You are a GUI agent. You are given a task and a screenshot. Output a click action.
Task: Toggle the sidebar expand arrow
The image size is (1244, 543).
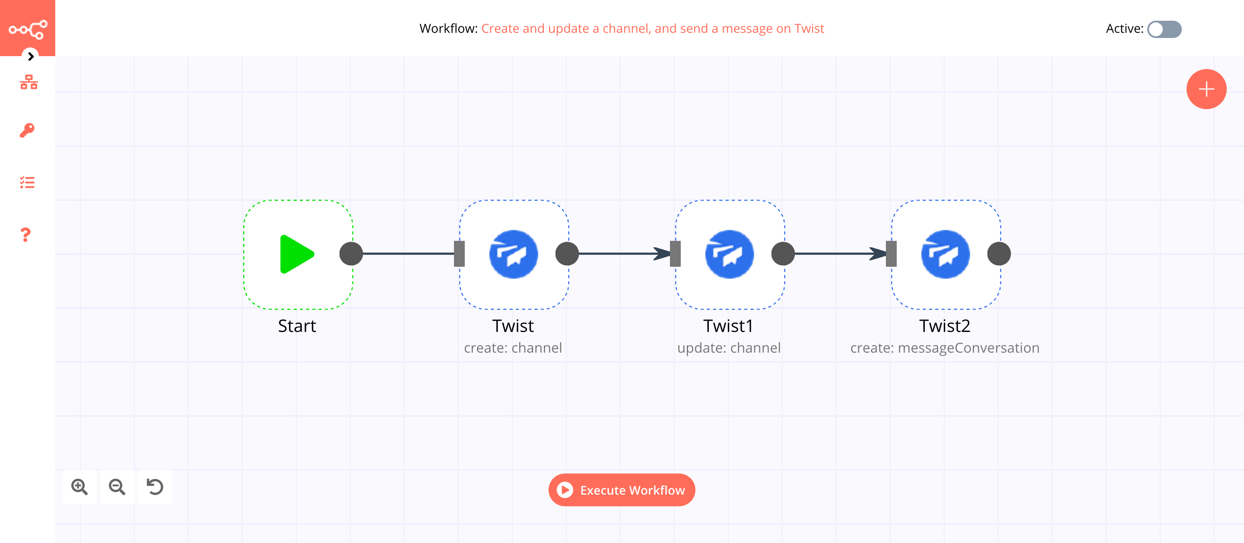click(x=29, y=56)
